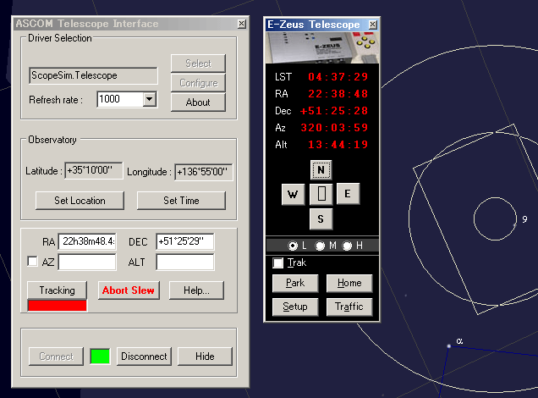Click the alpha star on the sky chart
This screenshot has height=398, width=538.
pos(449,346)
